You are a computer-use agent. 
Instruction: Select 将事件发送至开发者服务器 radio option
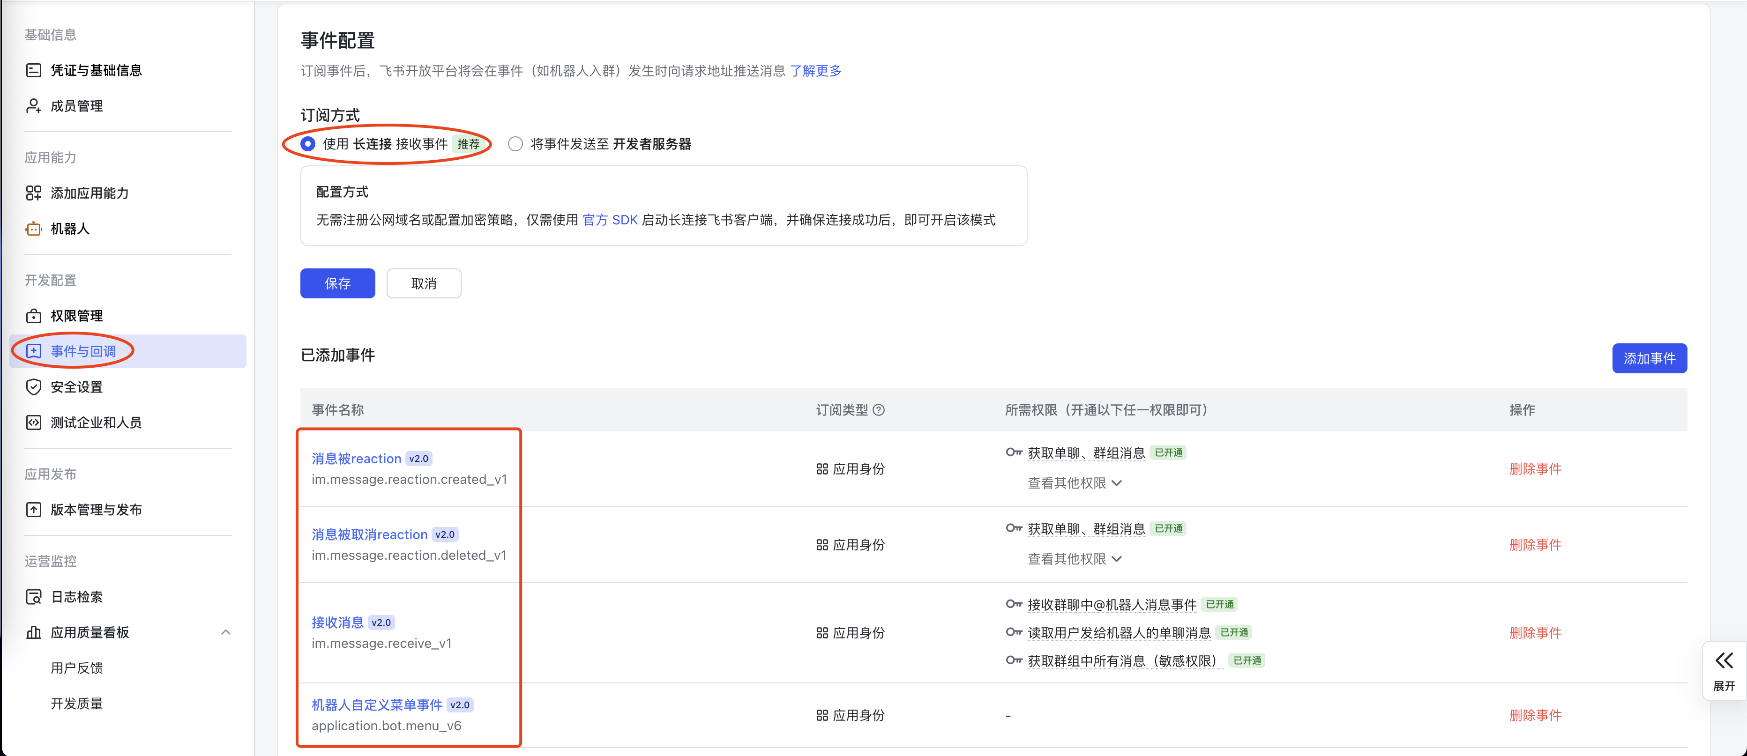coord(515,144)
